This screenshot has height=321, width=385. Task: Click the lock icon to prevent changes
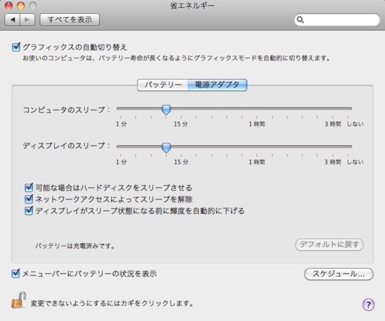point(18,300)
